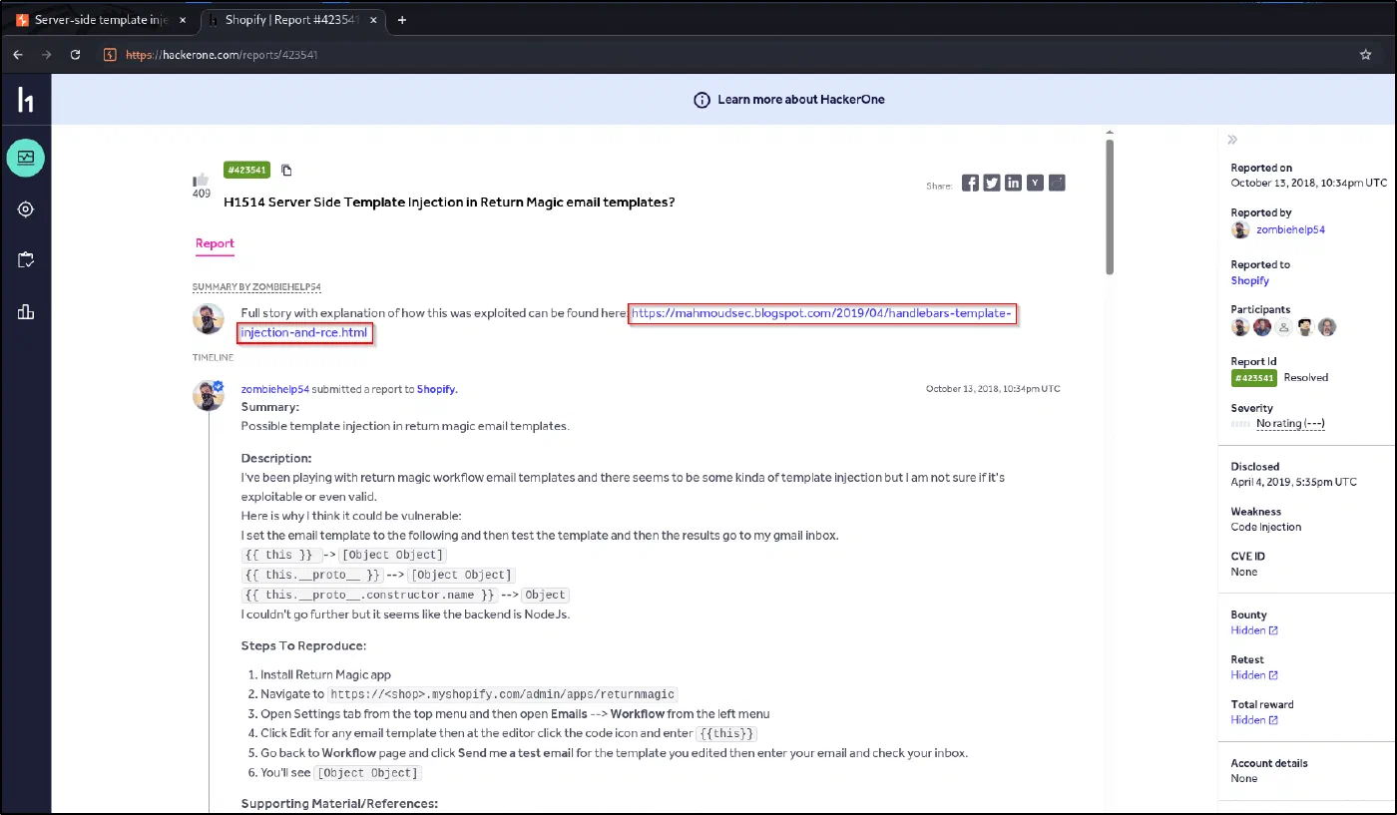The height and width of the screenshot is (815, 1397).
Task: Select the Report tab on the page
Action: click(215, 243)
